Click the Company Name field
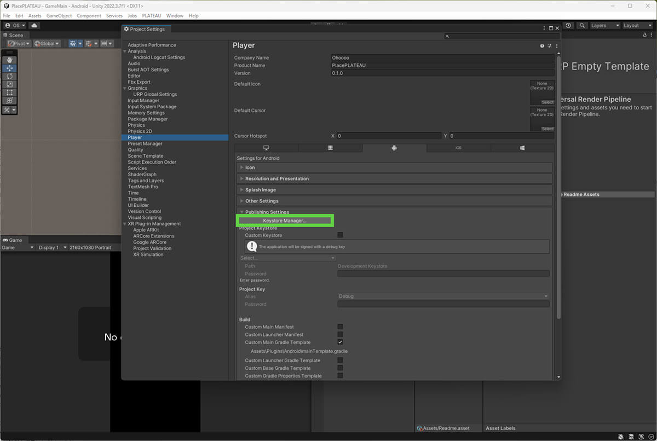Viewport: 657px width, 441px height. (442, 57)
